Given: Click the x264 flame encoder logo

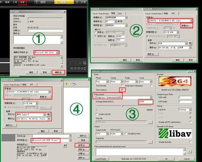Looking at the screenshot, I should click(x=175, y=81).
